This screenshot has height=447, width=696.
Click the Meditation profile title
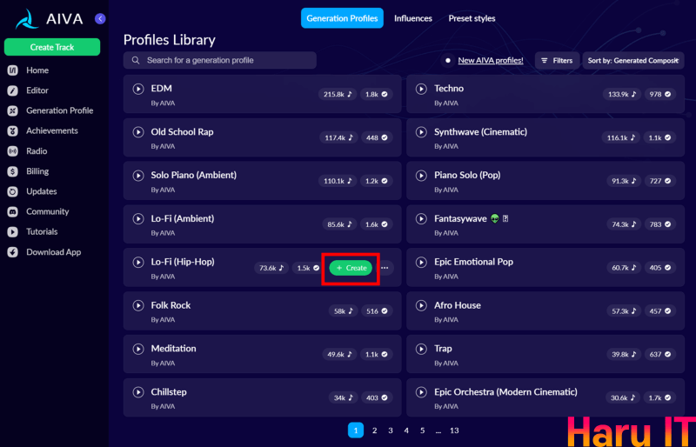173,349
